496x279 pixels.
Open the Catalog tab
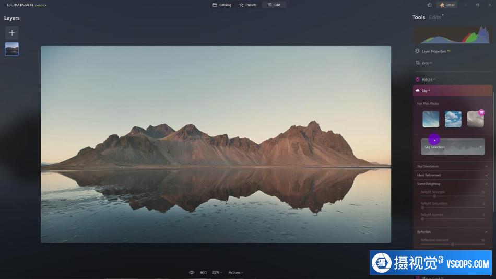(222, 5)
